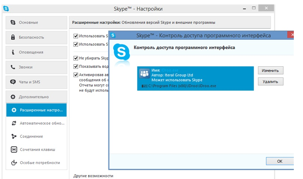Viewport: 303px width, 179px height.
Task: Click the accessibility icon beside Особые потребности
Action: pyautogui.click(x=14, y=163)
